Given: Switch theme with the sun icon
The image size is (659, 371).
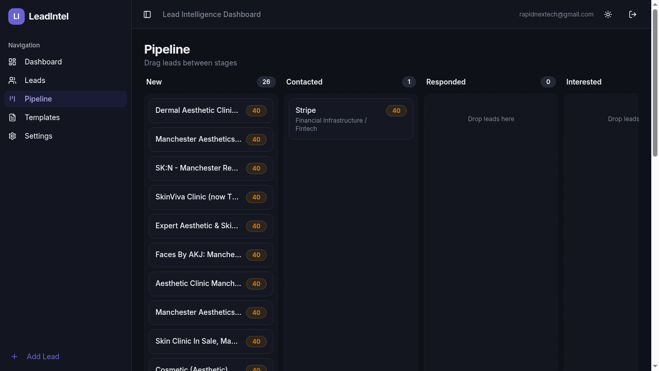Looking at the screenshot, I should pos(608,14).
